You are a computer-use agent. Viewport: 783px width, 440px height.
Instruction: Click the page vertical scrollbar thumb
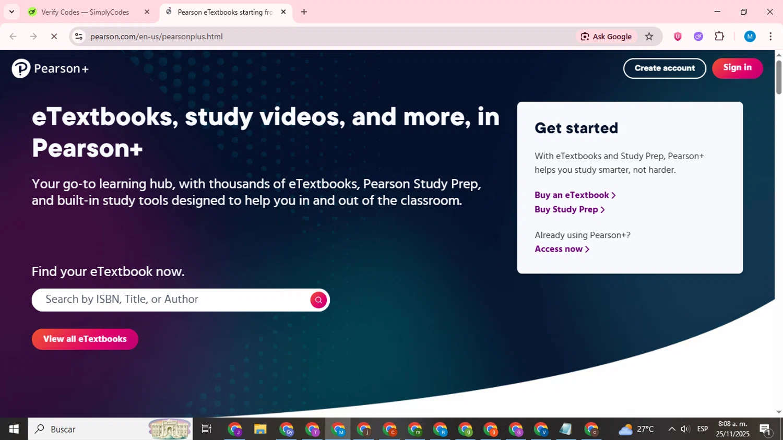point(779,77)
